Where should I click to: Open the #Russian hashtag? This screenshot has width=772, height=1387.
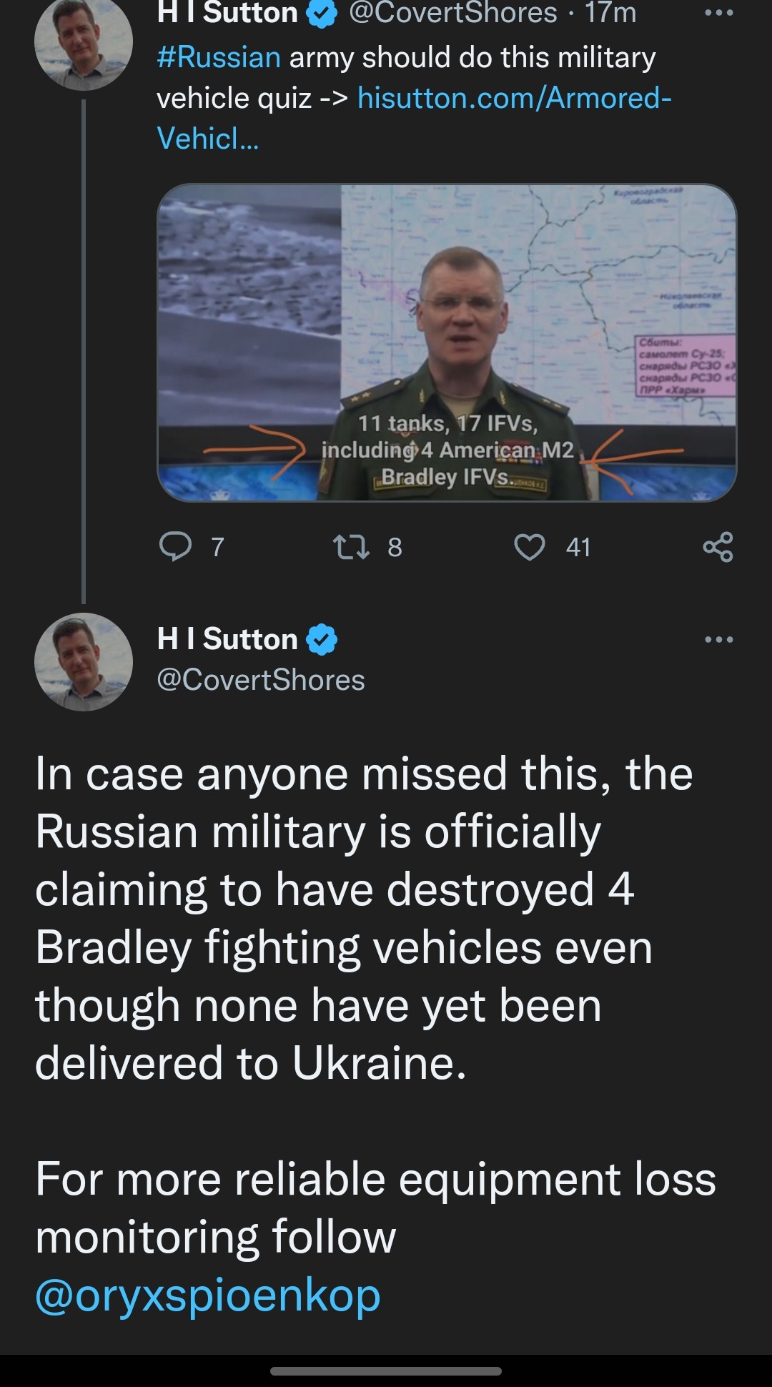tap(219, 57)
